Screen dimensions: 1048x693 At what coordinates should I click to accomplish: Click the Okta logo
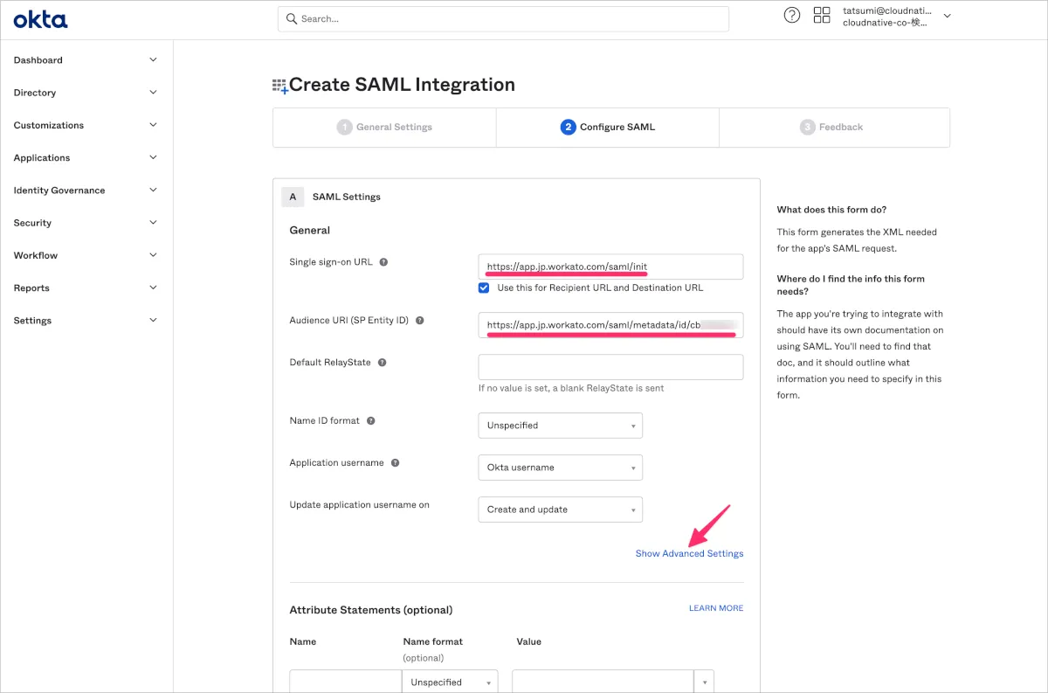tap(40, 20)
